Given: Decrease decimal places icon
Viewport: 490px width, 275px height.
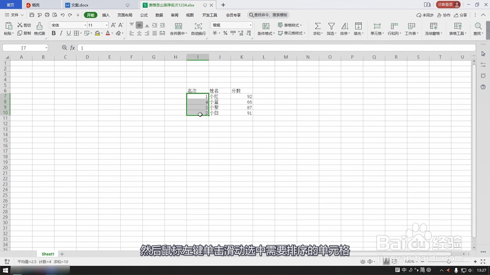Looking at the screenshot, I should pyautogui.click(x=249, y=33).
